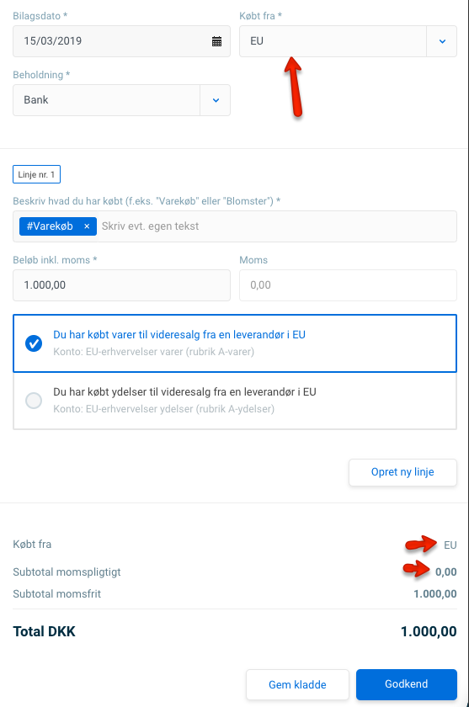Expand the Købt fra dropdown arrow
Image resolution: width=469 pixels, height=707 pixels.
click(x=442, y=41)
